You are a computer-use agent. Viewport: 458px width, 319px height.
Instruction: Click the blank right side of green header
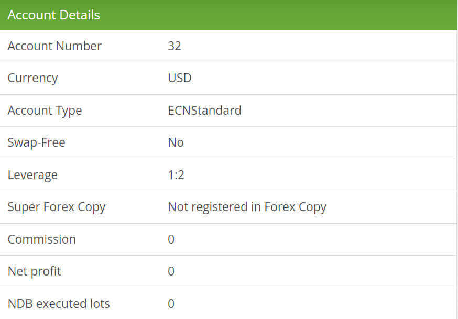pos(314,15)
